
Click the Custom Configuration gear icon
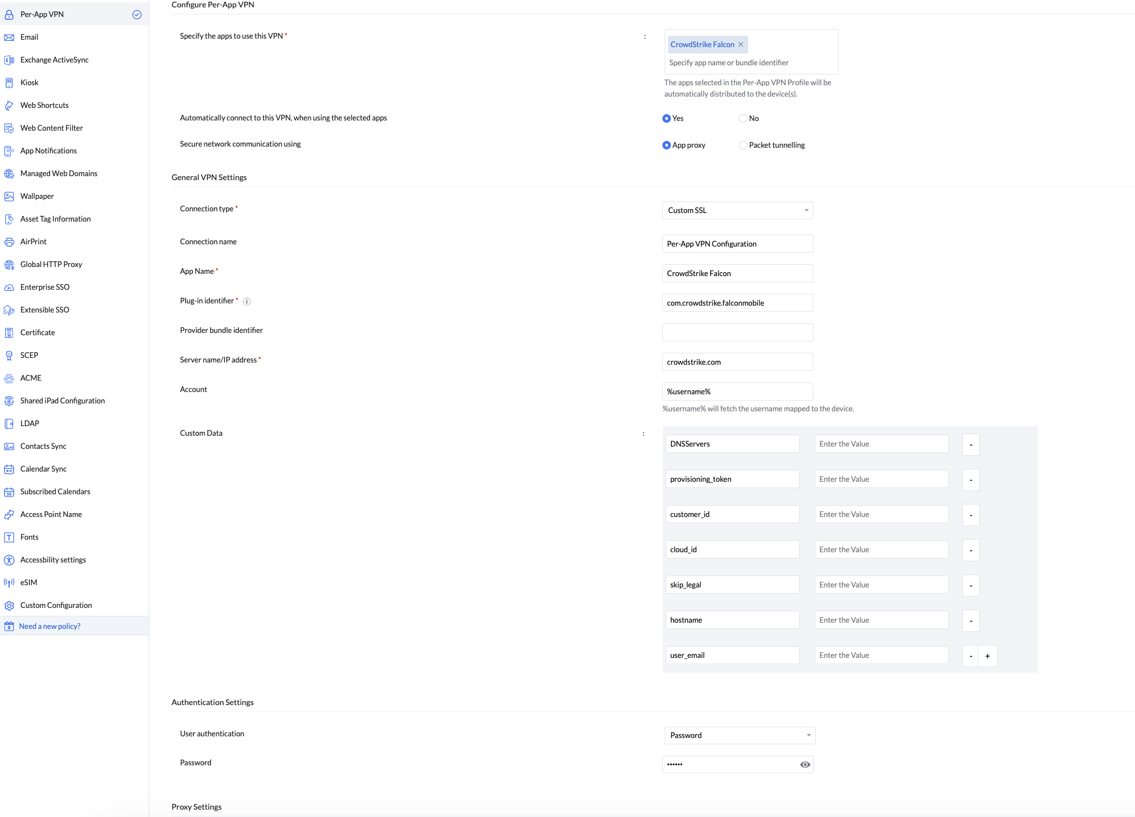pos(9,606)
